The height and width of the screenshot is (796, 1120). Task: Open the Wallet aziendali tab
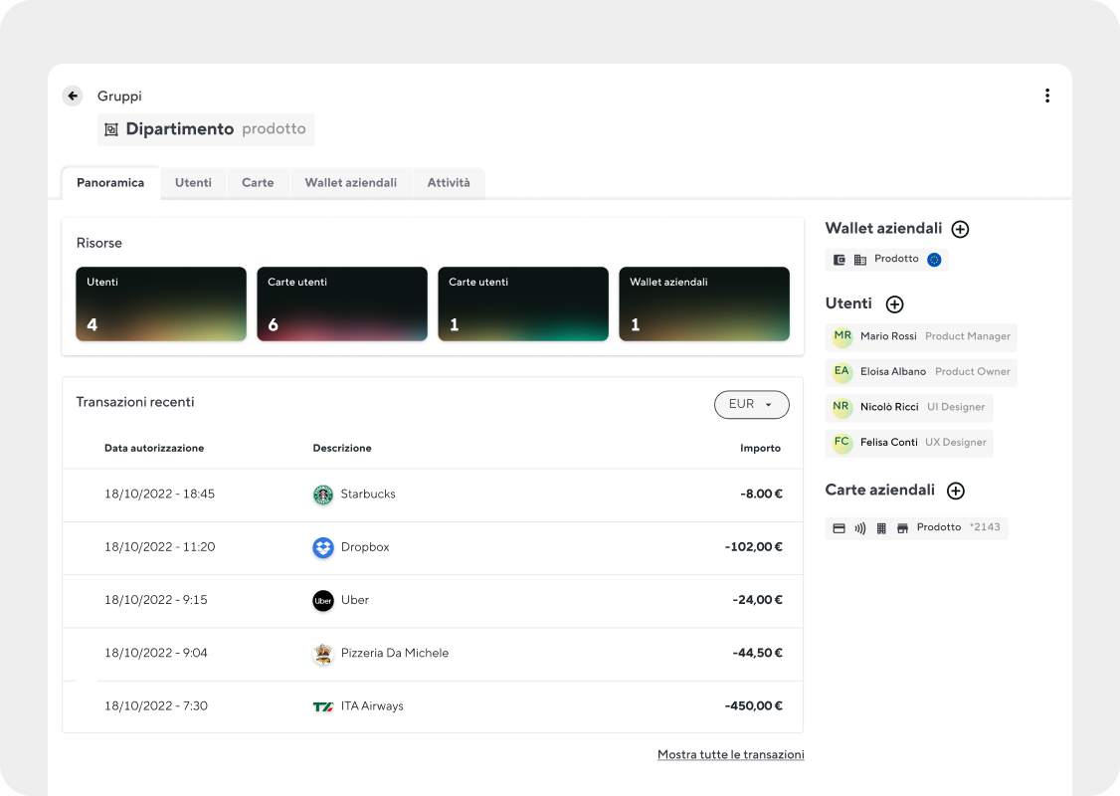click(x=351, y=183)
